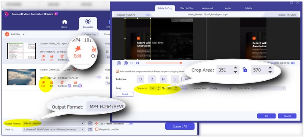Open the Output Format dropdown

pyautogui.click(x=54, y=123)
